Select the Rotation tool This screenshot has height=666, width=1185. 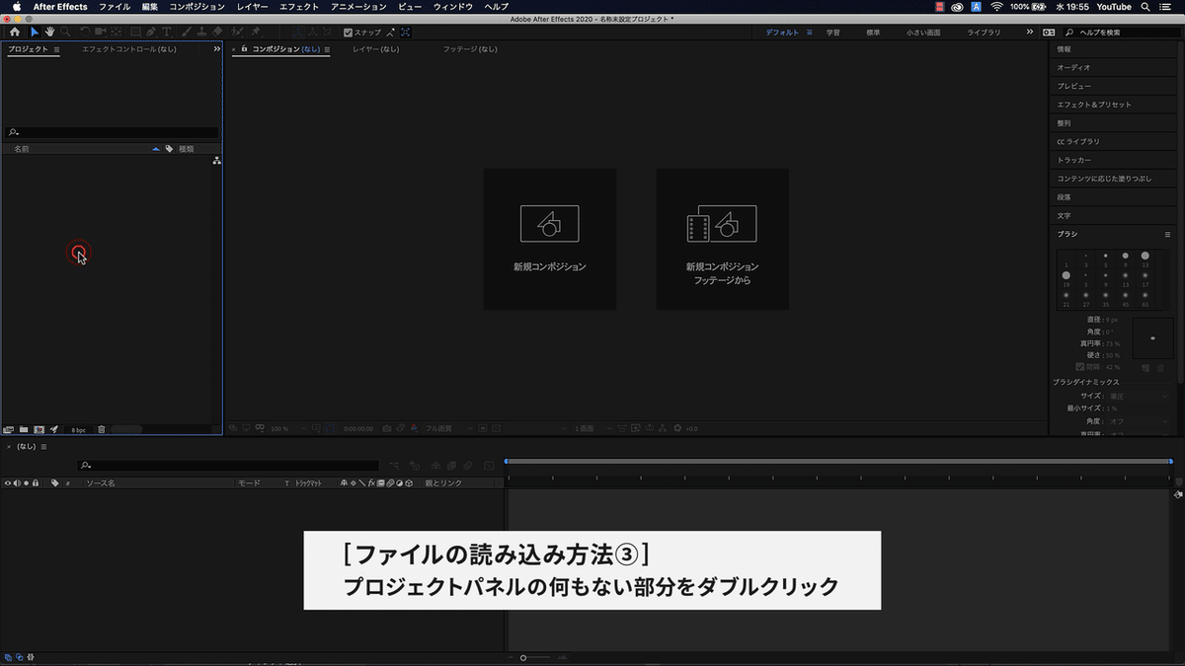pos(85,32)
